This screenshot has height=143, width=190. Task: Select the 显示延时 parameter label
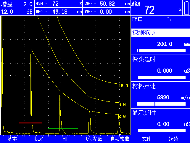point(144,113)
